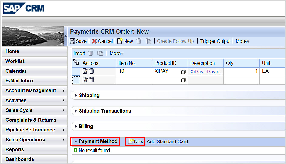Click the New document icon in the order toolbar

coord(120,41)
